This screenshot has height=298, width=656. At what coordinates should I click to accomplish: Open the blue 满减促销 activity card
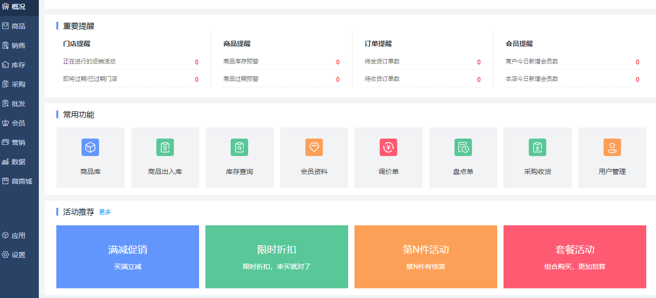[128, 257]
